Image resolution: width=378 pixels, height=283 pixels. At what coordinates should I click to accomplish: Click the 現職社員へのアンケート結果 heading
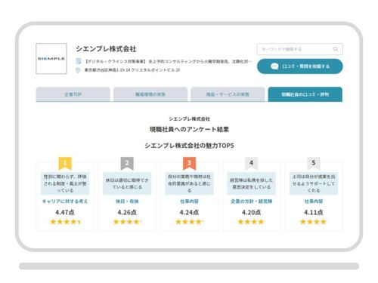click(189, 129)
